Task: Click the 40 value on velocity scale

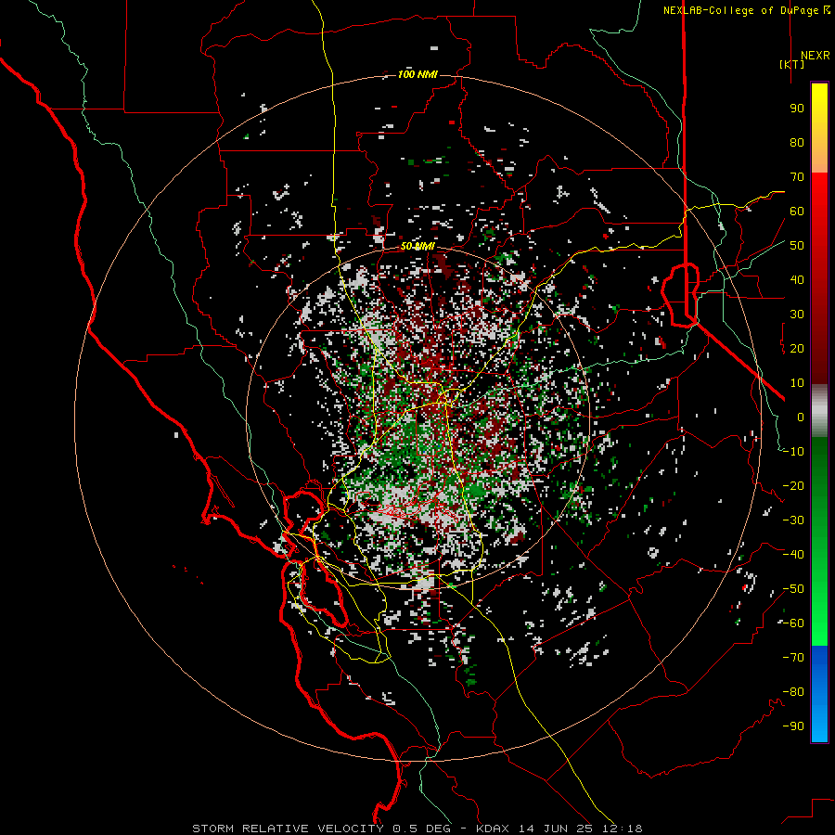Action: point(797,279)
